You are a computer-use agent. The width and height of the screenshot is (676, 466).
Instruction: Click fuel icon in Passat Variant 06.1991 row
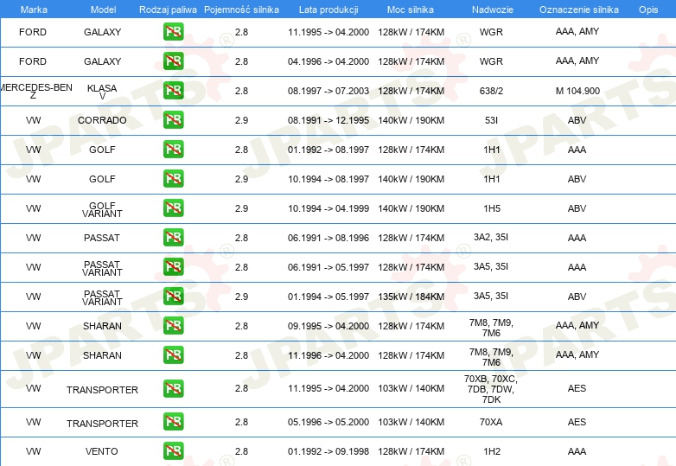(173, 267)
